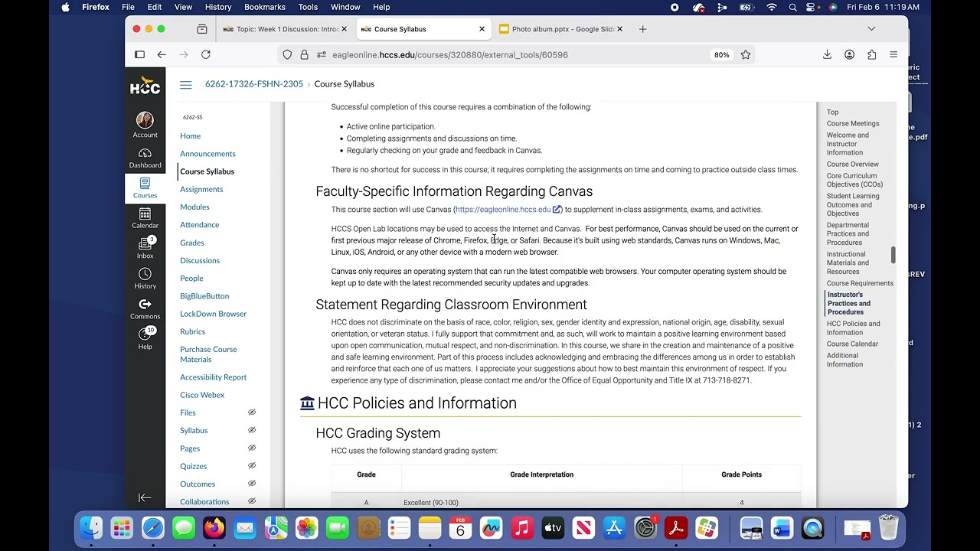Open the Tools menu
Screen dimensions: 980x551
point(308,7)
